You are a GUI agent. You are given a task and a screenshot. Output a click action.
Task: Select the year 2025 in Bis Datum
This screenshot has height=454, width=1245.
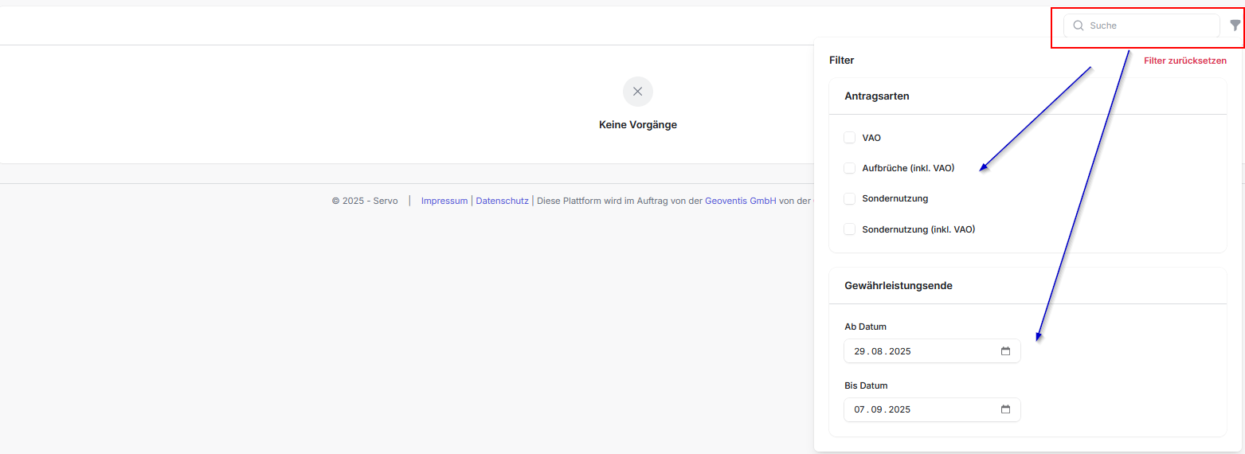pyautogui.click(x=900, y=409)
